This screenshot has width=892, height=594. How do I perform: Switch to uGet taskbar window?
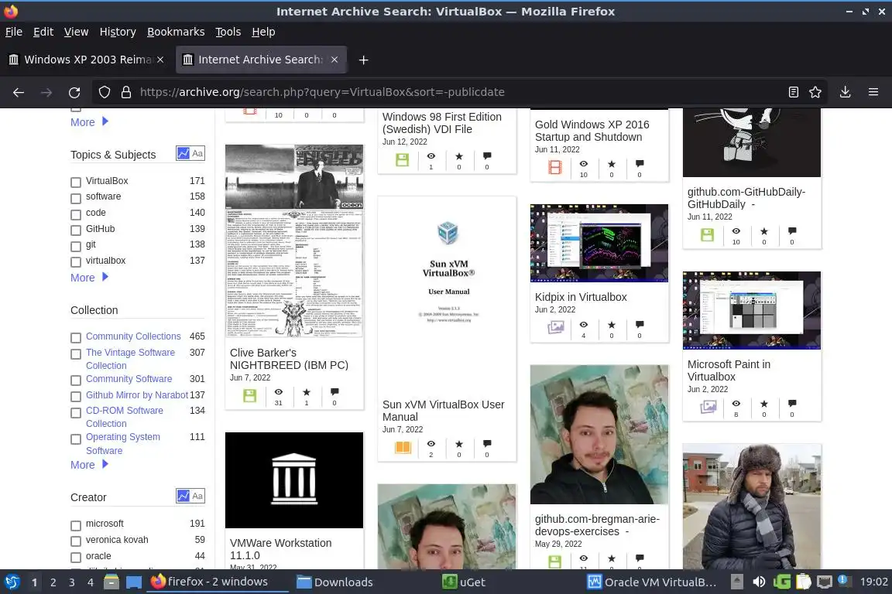click(x=465, y=582)
